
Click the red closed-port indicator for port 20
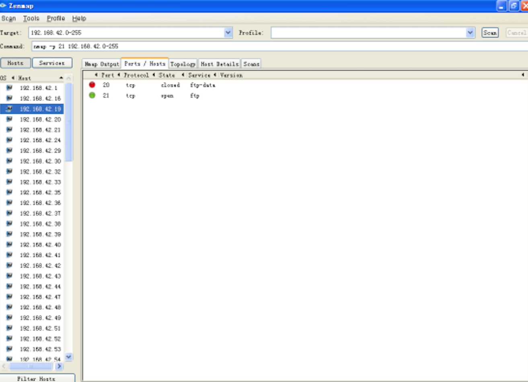pyautogui.click(x=92, y=85)
